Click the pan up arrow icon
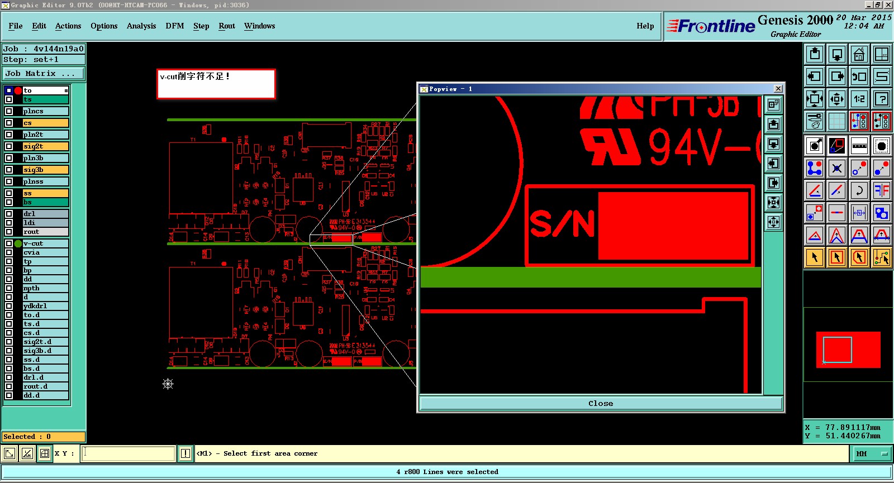The image size is (894, 483). tap(815, 54)
